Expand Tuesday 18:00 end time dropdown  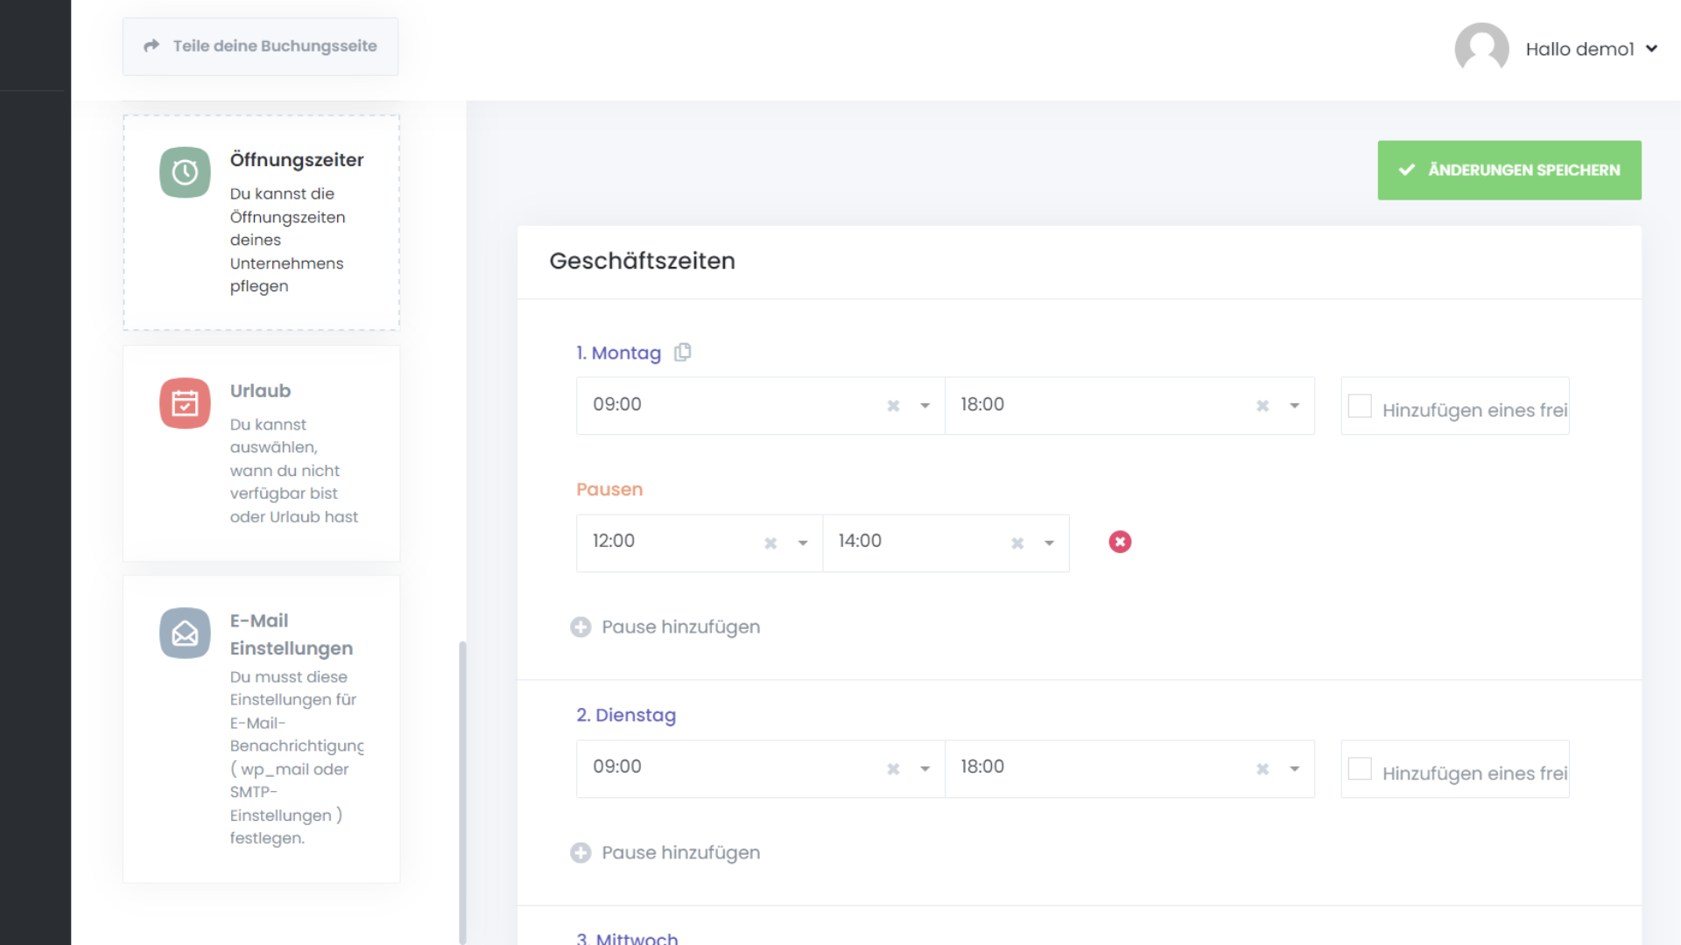point(1294,769)
